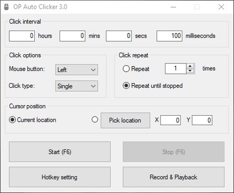
Task: Open Hotkey setting
Action: 60,177
